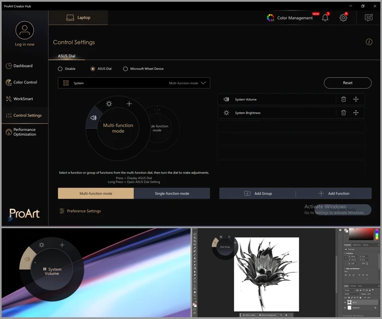Expand the System mode dropdown
The width and height of the screenshot is (382, 319).
coord(134,83)
